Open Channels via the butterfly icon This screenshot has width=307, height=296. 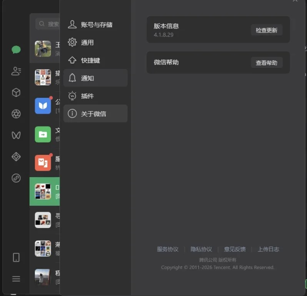(x=16, y=135)
